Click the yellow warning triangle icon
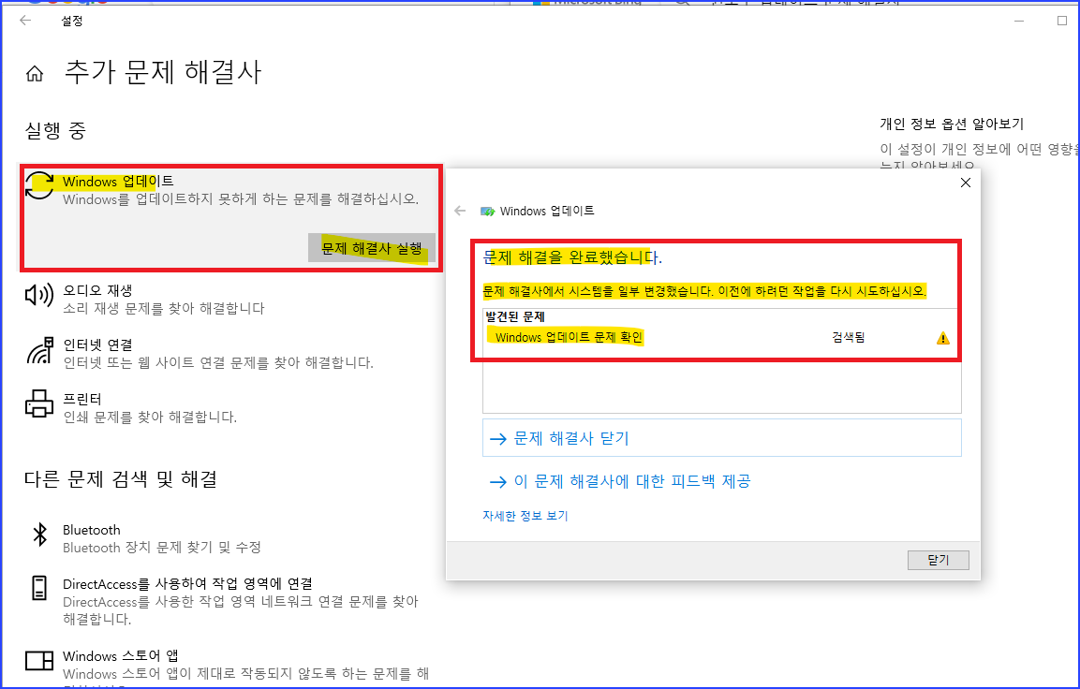Image resolution: width=1080 pixels, height=689 pixels. point(943,338)
